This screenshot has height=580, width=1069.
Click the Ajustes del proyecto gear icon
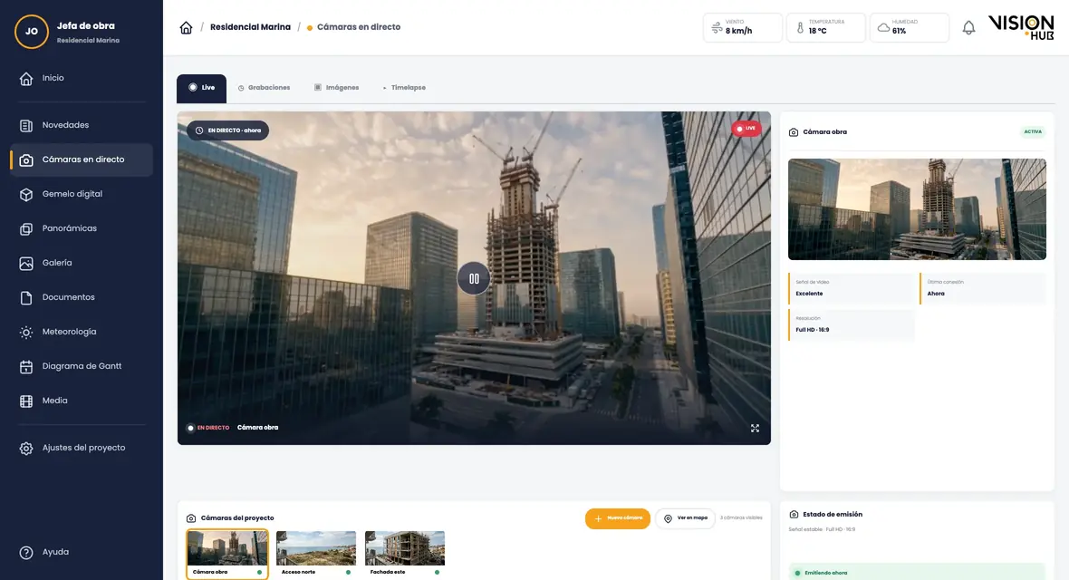(x=26, y=449)
